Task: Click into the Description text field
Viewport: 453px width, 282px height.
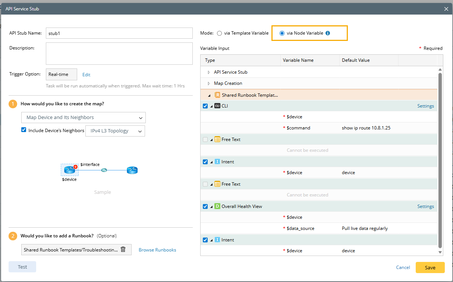Action: pos(119,54)
